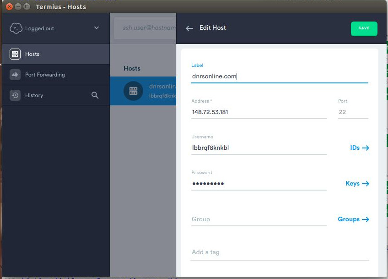Open the Groups selection link
Viewport: 388px width, 279px height.
354,219
